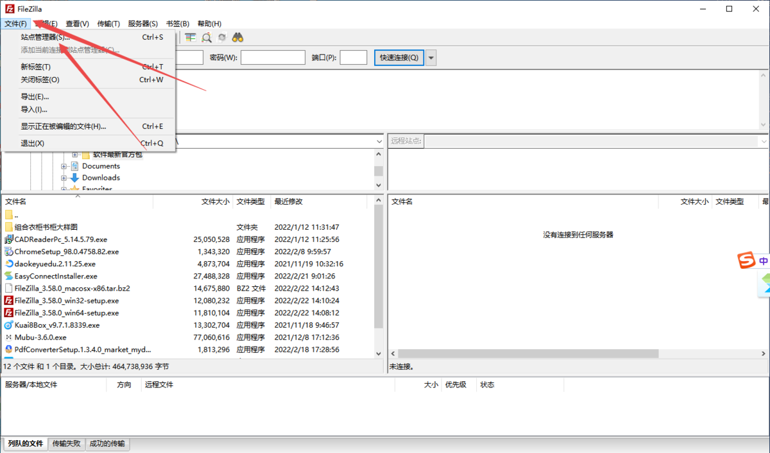Toggle the directory comparison toolbar icon
Viewport: 770px width, 453px height.
point(191,37)
